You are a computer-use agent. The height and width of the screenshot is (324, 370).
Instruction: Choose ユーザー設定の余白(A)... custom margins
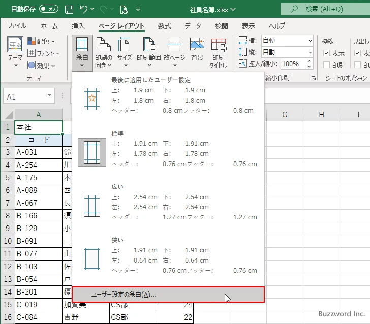[x=168, y=295]
